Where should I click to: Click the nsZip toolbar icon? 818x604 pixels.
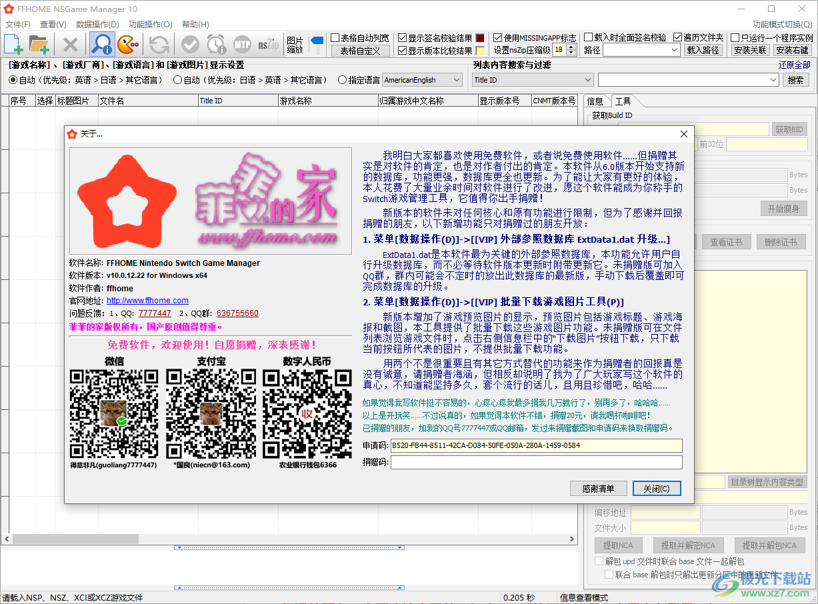click(269, 44)
